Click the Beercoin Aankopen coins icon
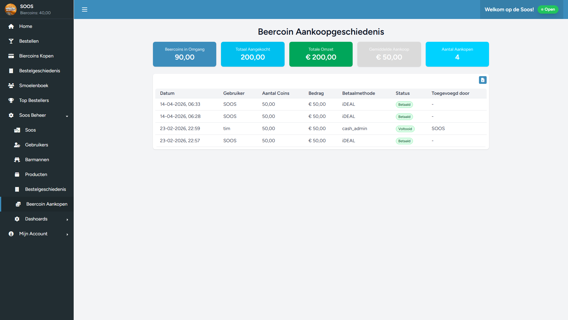The image size is (568, 320). (x=18, y=204)
